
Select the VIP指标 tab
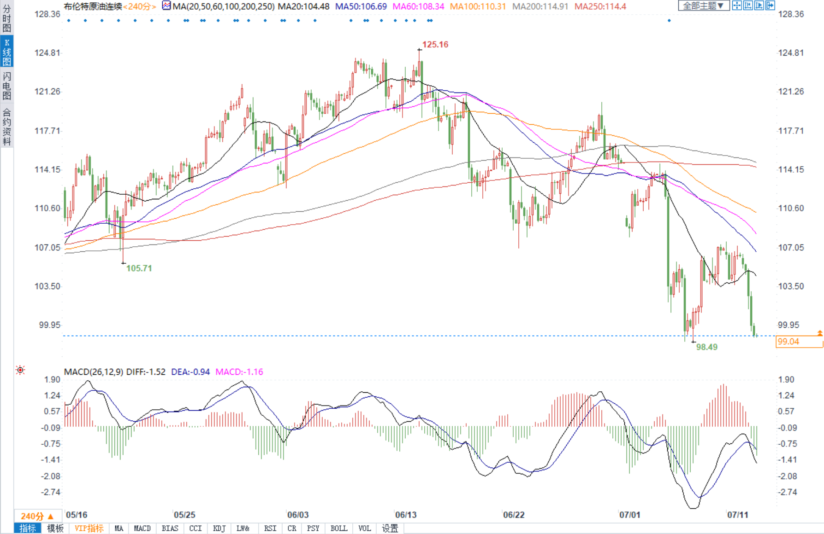point(89,528)
